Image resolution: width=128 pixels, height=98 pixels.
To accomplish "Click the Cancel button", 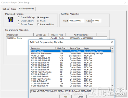I will coord(80,97).
